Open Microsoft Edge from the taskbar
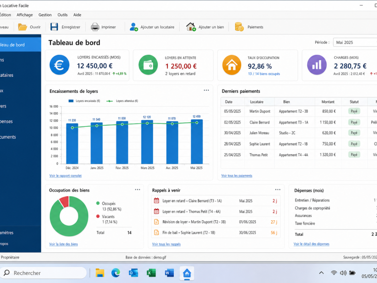377x283 pixels. coord(115,273)
